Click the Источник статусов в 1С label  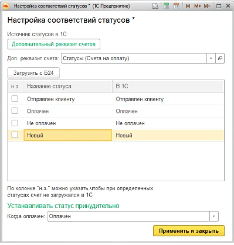pos(38,34)
